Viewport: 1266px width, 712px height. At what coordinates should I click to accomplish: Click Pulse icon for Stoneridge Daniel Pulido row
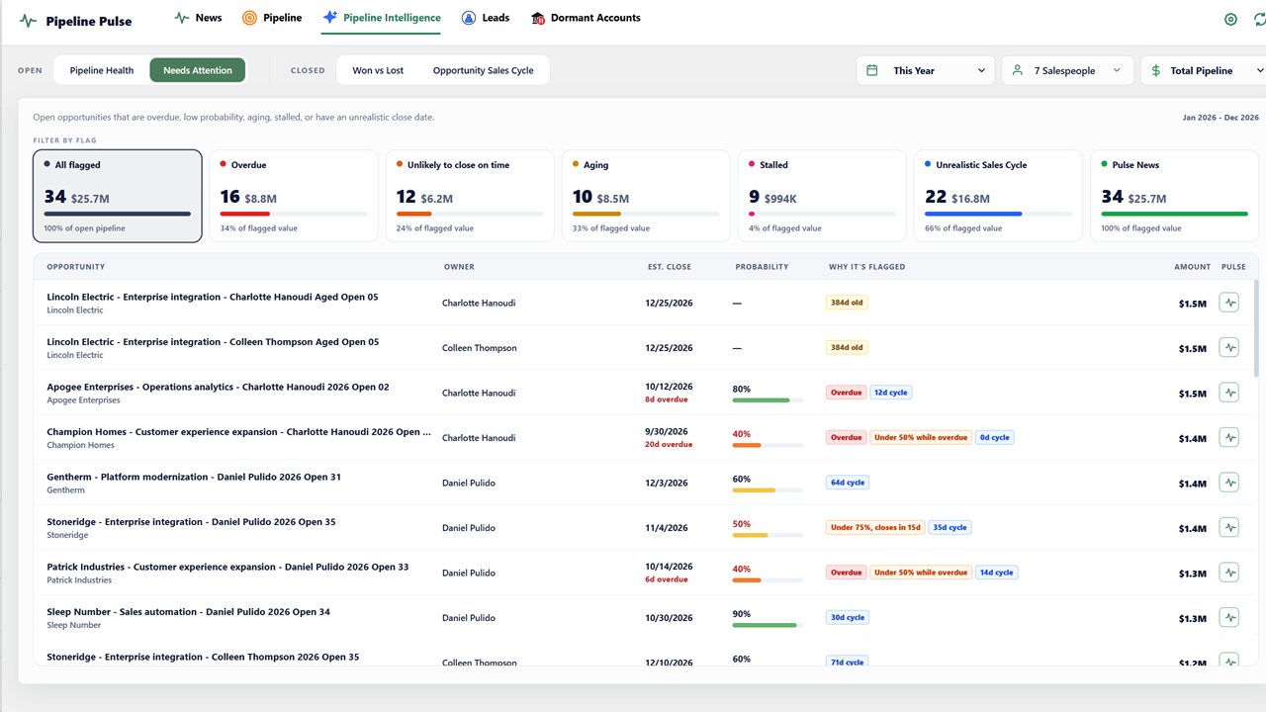[1229, 528]
